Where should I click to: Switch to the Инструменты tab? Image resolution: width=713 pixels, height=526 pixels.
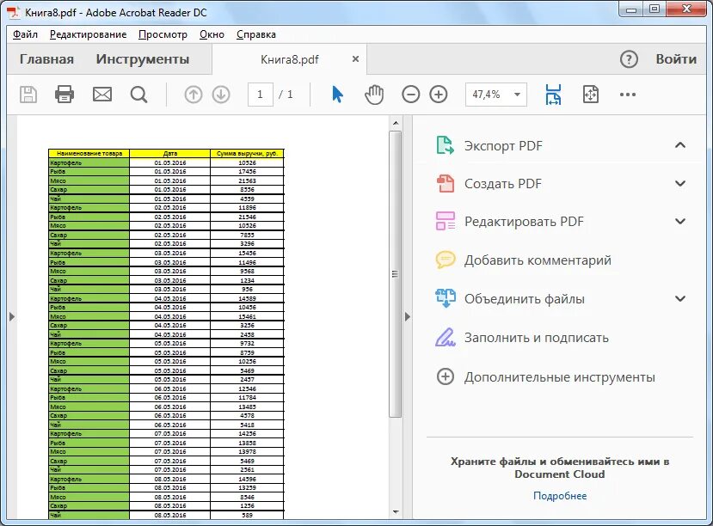[142, 59]
